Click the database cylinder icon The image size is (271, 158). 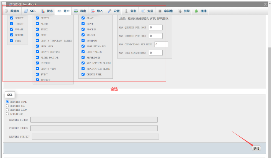pyautogui.click(x=6, y=11)
